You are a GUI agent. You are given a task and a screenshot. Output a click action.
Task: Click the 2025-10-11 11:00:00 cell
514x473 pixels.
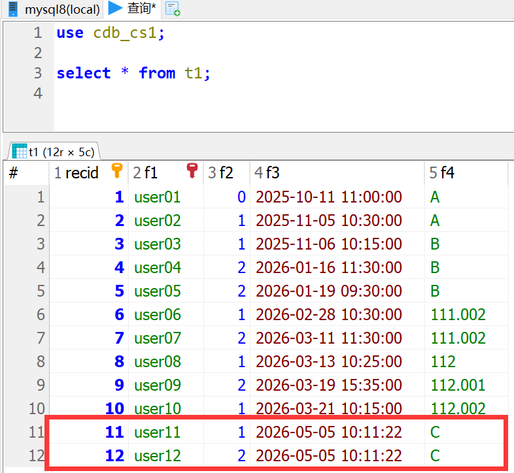coord(337,197)
